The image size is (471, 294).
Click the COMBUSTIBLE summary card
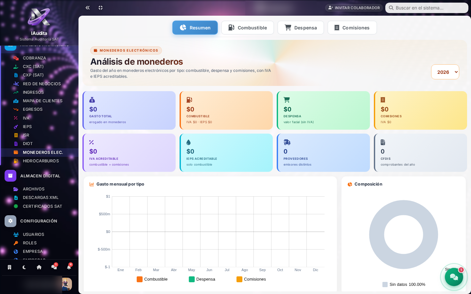pos(226,110)
